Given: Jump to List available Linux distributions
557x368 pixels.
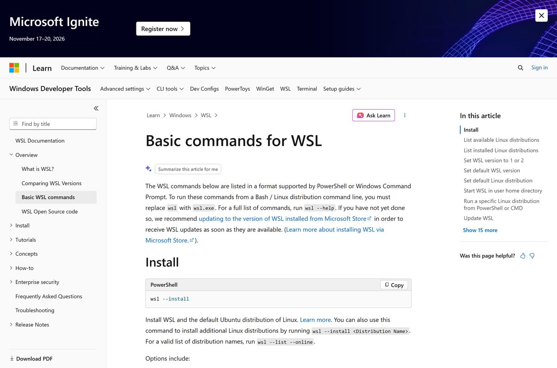Looking at the screenshot, I should click(x=501, y=140).
